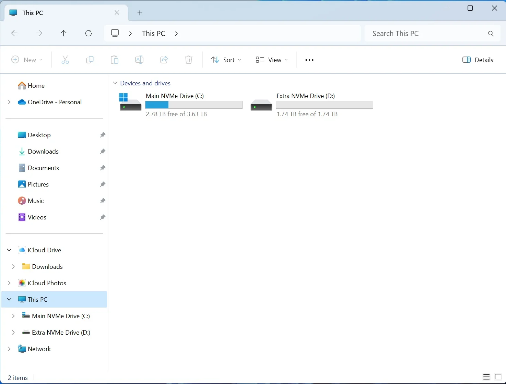Switch to details list view in status bar

pyautogui.click(x=486, y=377)
